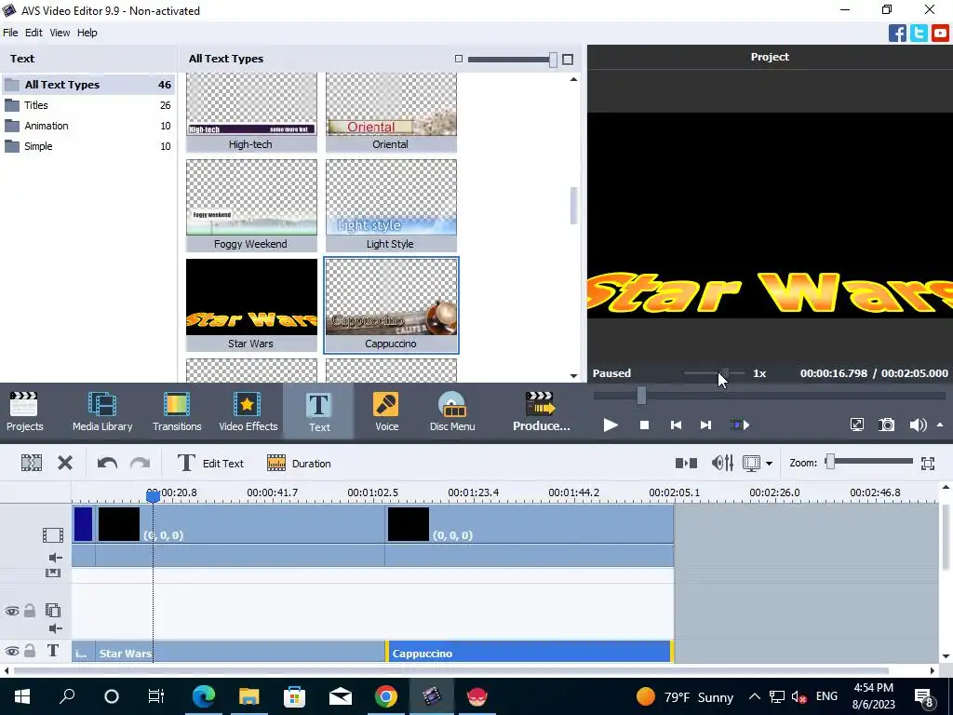Click the Produce button
The image size is (953, 715).
[x=541, y=411]
